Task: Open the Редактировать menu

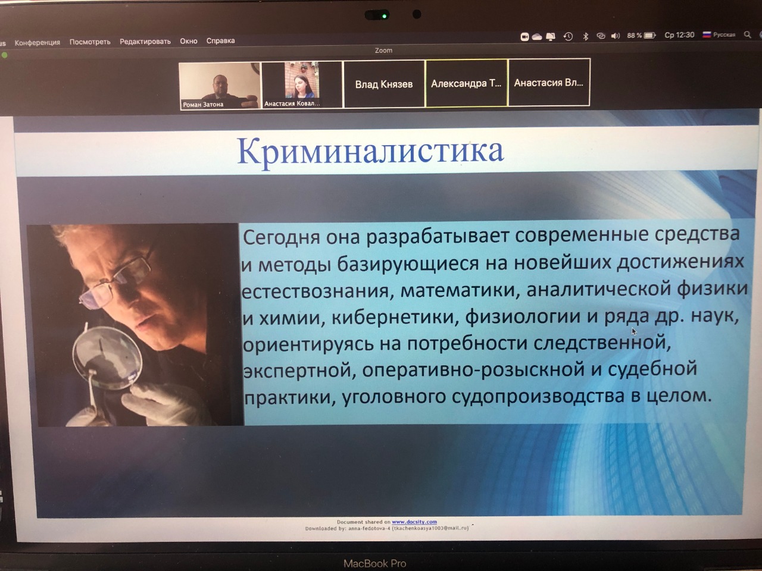Action: point(145,42)
